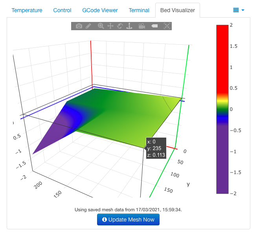This screenshot has width=259, height=234.
Task: Expand the tab list dropdown menu
Action: 238,10
